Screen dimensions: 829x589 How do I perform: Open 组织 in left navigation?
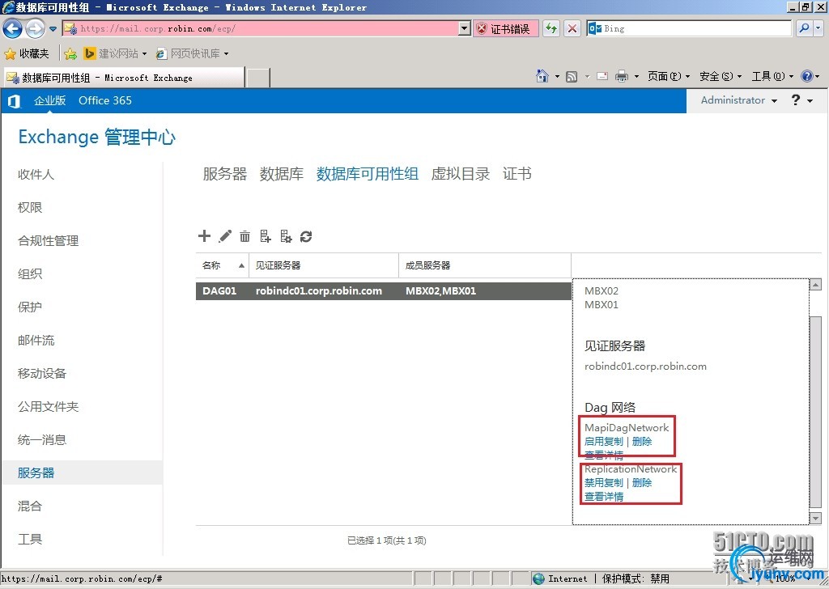click(30, 273)
